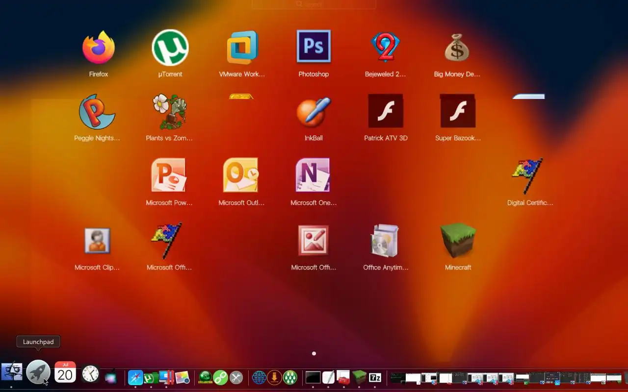Launch Photoshop from Launchpad
The width and height of the screenshot is (628, 392).
pyautogui.click(x=314, y=46)
